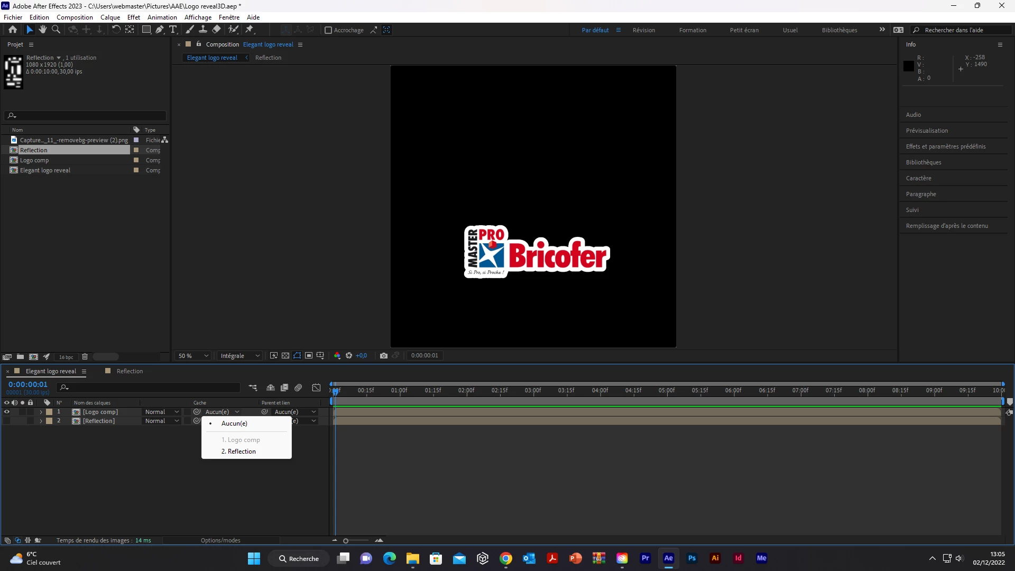This screenshot has height=571, width=1015.
Task: Switch to the Formation workspace
Action: coord(693,30)
